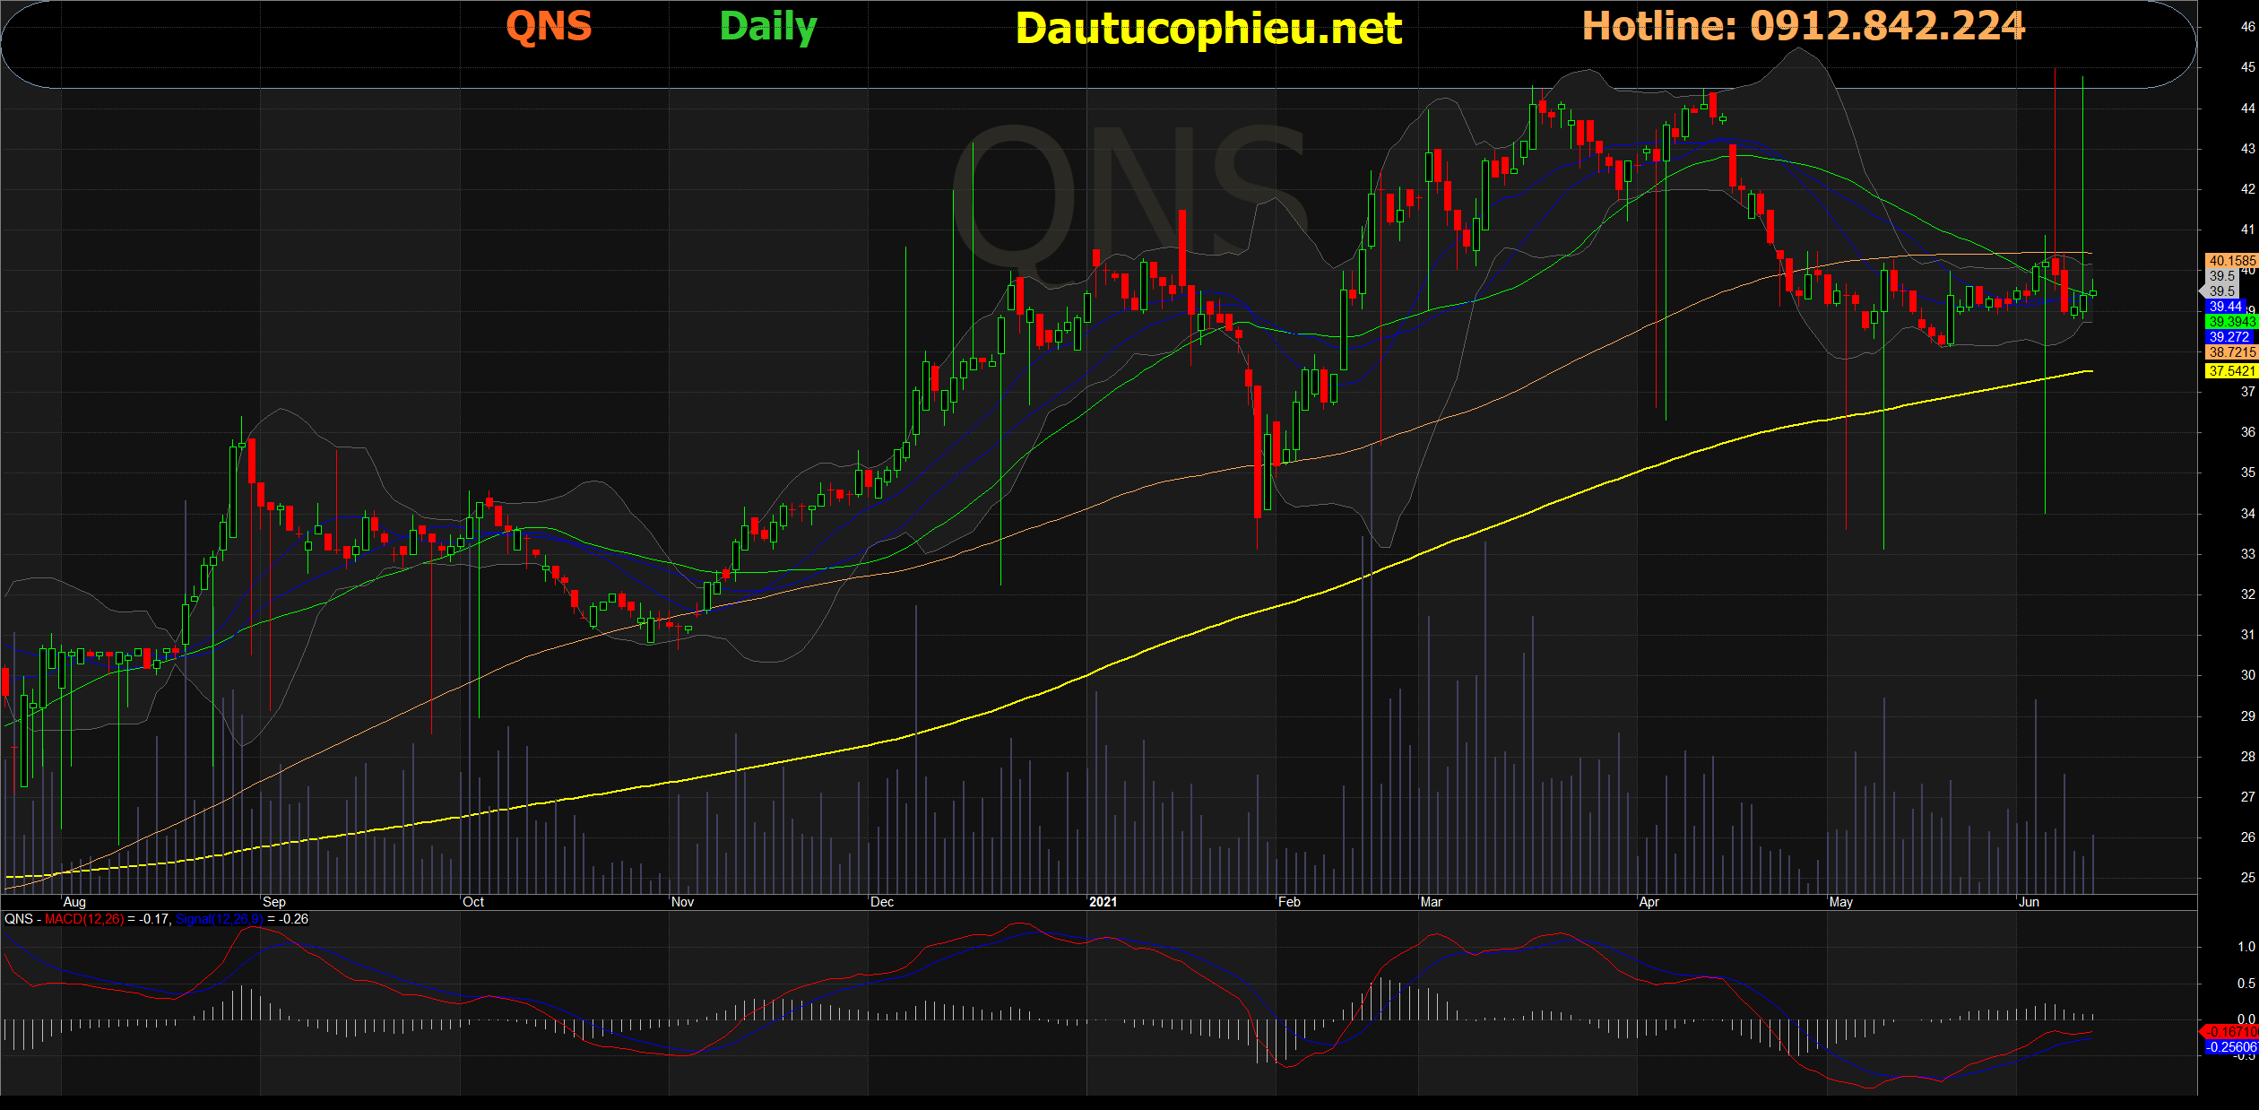Click the green Daily interval label

click(768, 26)
